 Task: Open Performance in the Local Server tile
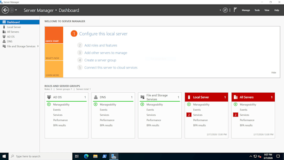(200, 120)
